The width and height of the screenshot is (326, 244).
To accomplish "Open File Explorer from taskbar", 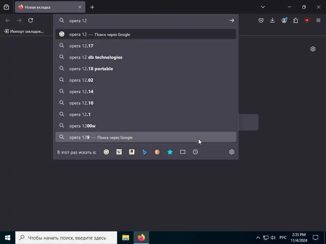I will 125,238.
